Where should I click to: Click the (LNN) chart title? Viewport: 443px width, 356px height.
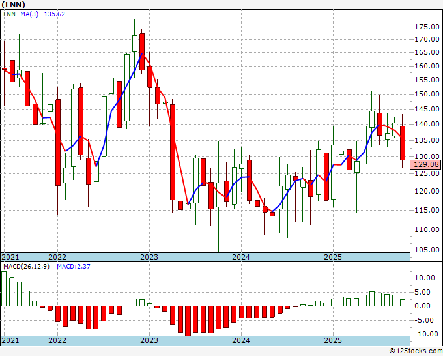(13, 5)
